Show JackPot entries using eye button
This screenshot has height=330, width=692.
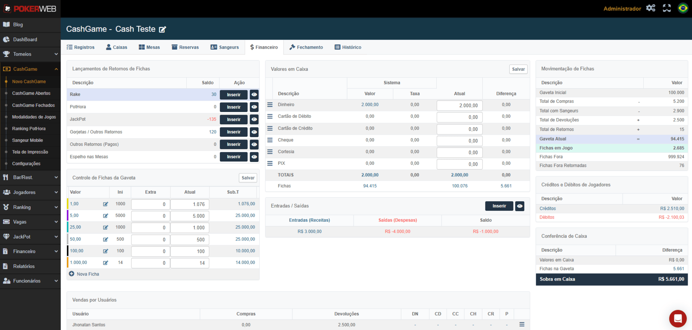254,119
